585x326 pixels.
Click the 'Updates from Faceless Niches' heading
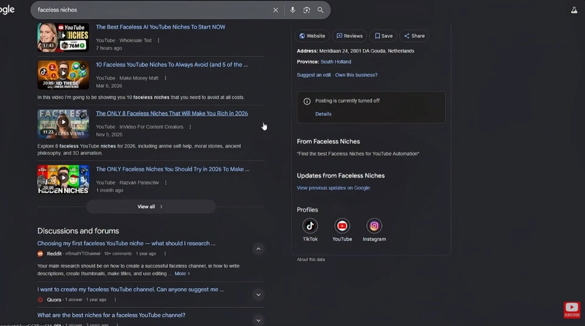point(341,176)
